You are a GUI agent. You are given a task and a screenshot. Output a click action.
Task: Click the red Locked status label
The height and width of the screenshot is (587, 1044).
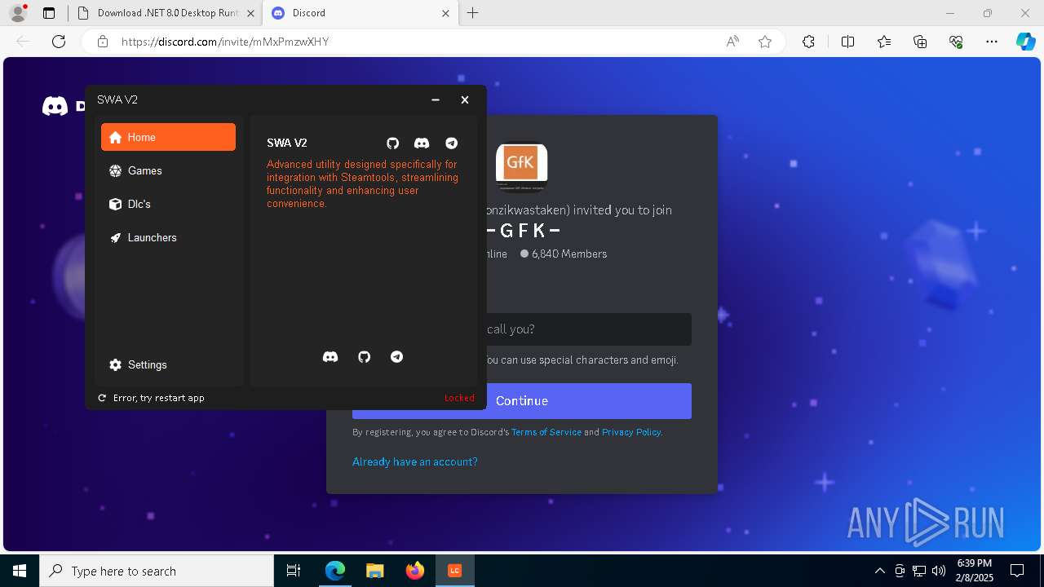coord(459,398)
